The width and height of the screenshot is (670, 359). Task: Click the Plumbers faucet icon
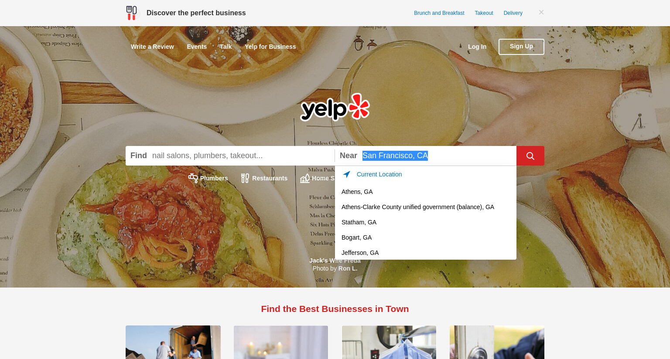click(193, 178)
